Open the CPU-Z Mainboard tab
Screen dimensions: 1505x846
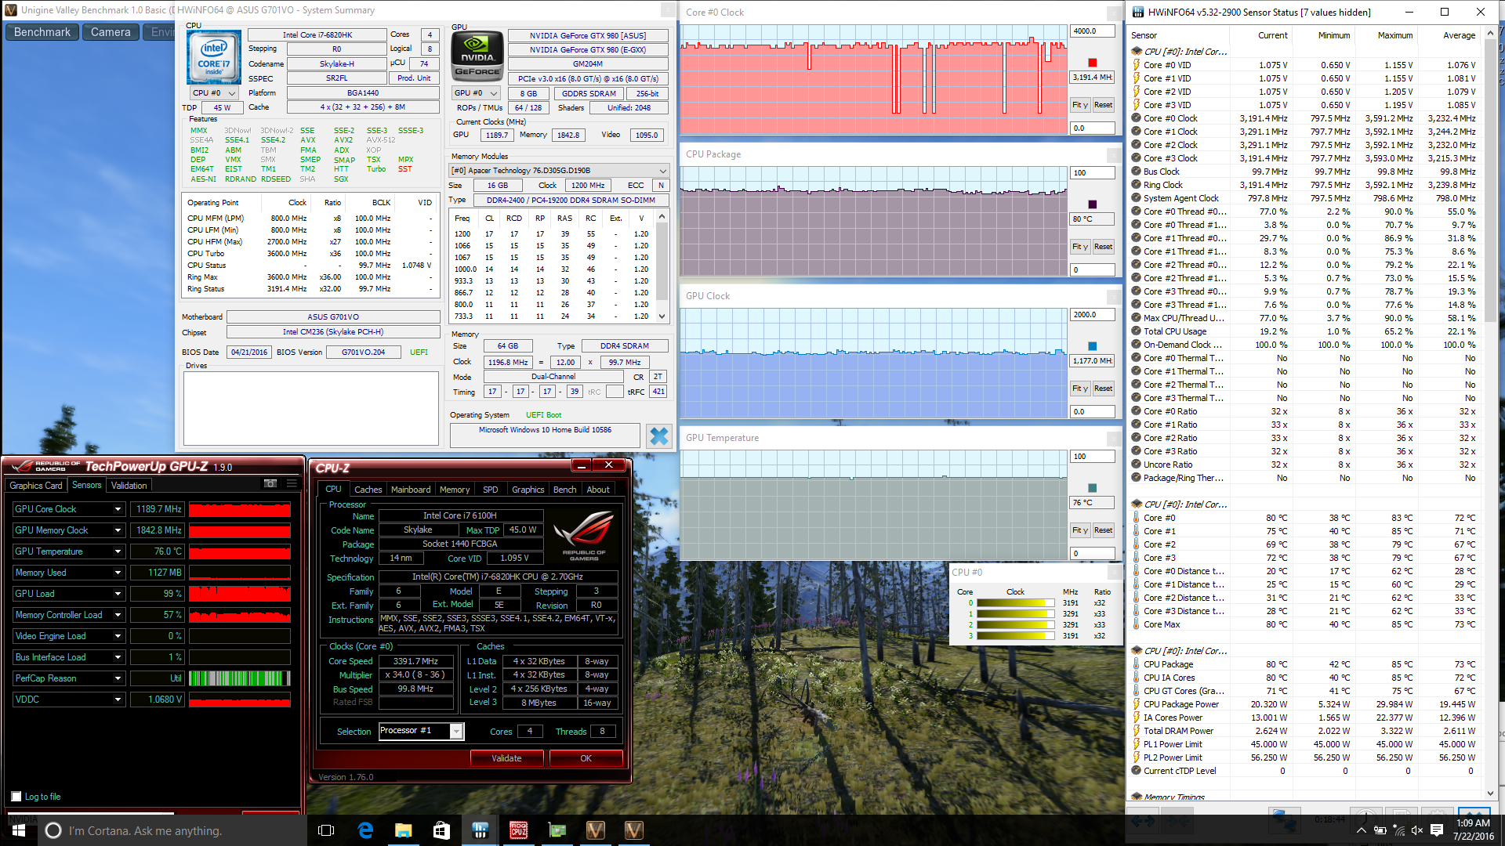(411, 490)
